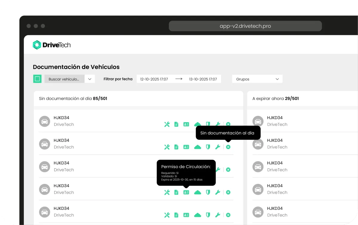This screenshot has height=225, width=358.
Task: Click crossed tools icon in first vehicle row
Action: [167, 124]
